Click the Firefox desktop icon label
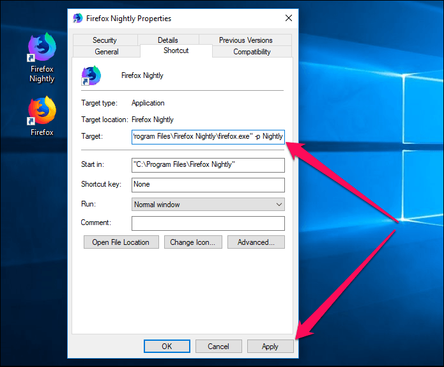The height and width of the screenshot is (367, 444). tap(42, 132)
